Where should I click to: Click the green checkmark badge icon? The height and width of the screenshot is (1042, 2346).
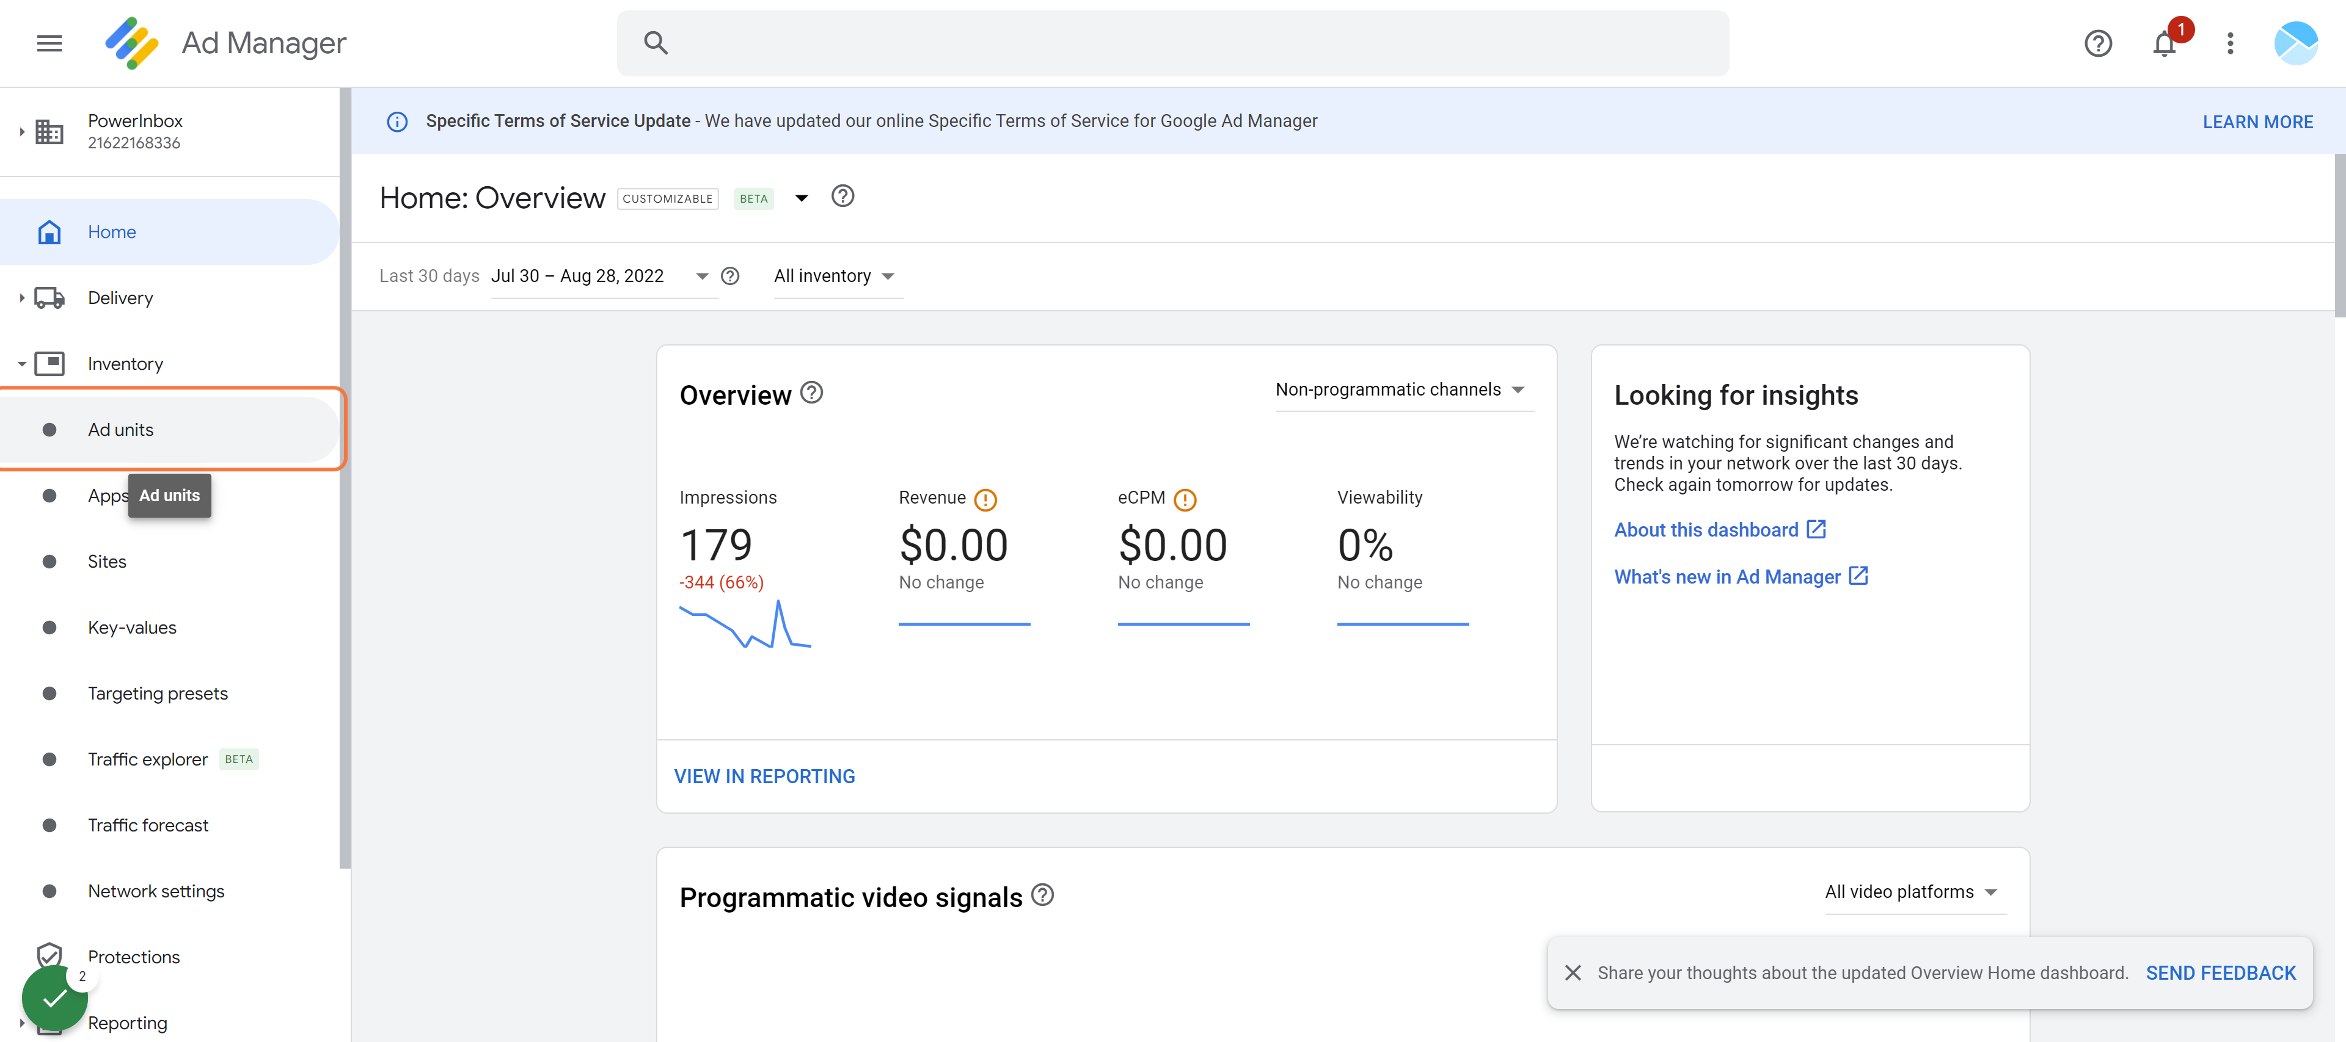click(54, 998)
